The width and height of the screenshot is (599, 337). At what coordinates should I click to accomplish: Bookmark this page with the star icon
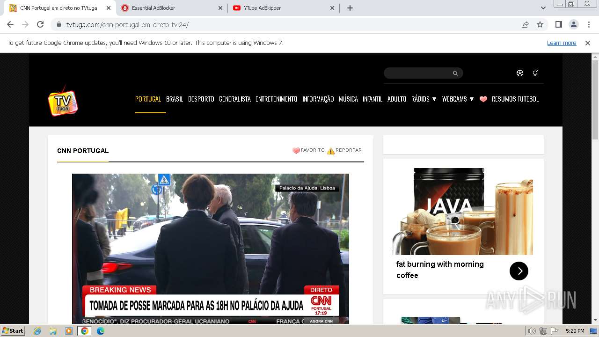540,24
